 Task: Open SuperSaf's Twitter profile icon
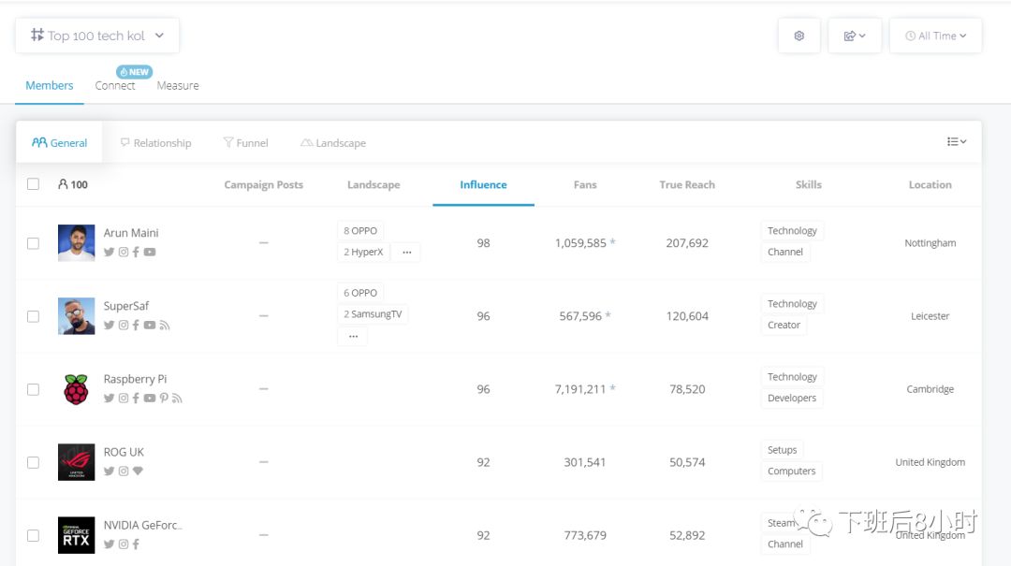(x=109, y=326)
